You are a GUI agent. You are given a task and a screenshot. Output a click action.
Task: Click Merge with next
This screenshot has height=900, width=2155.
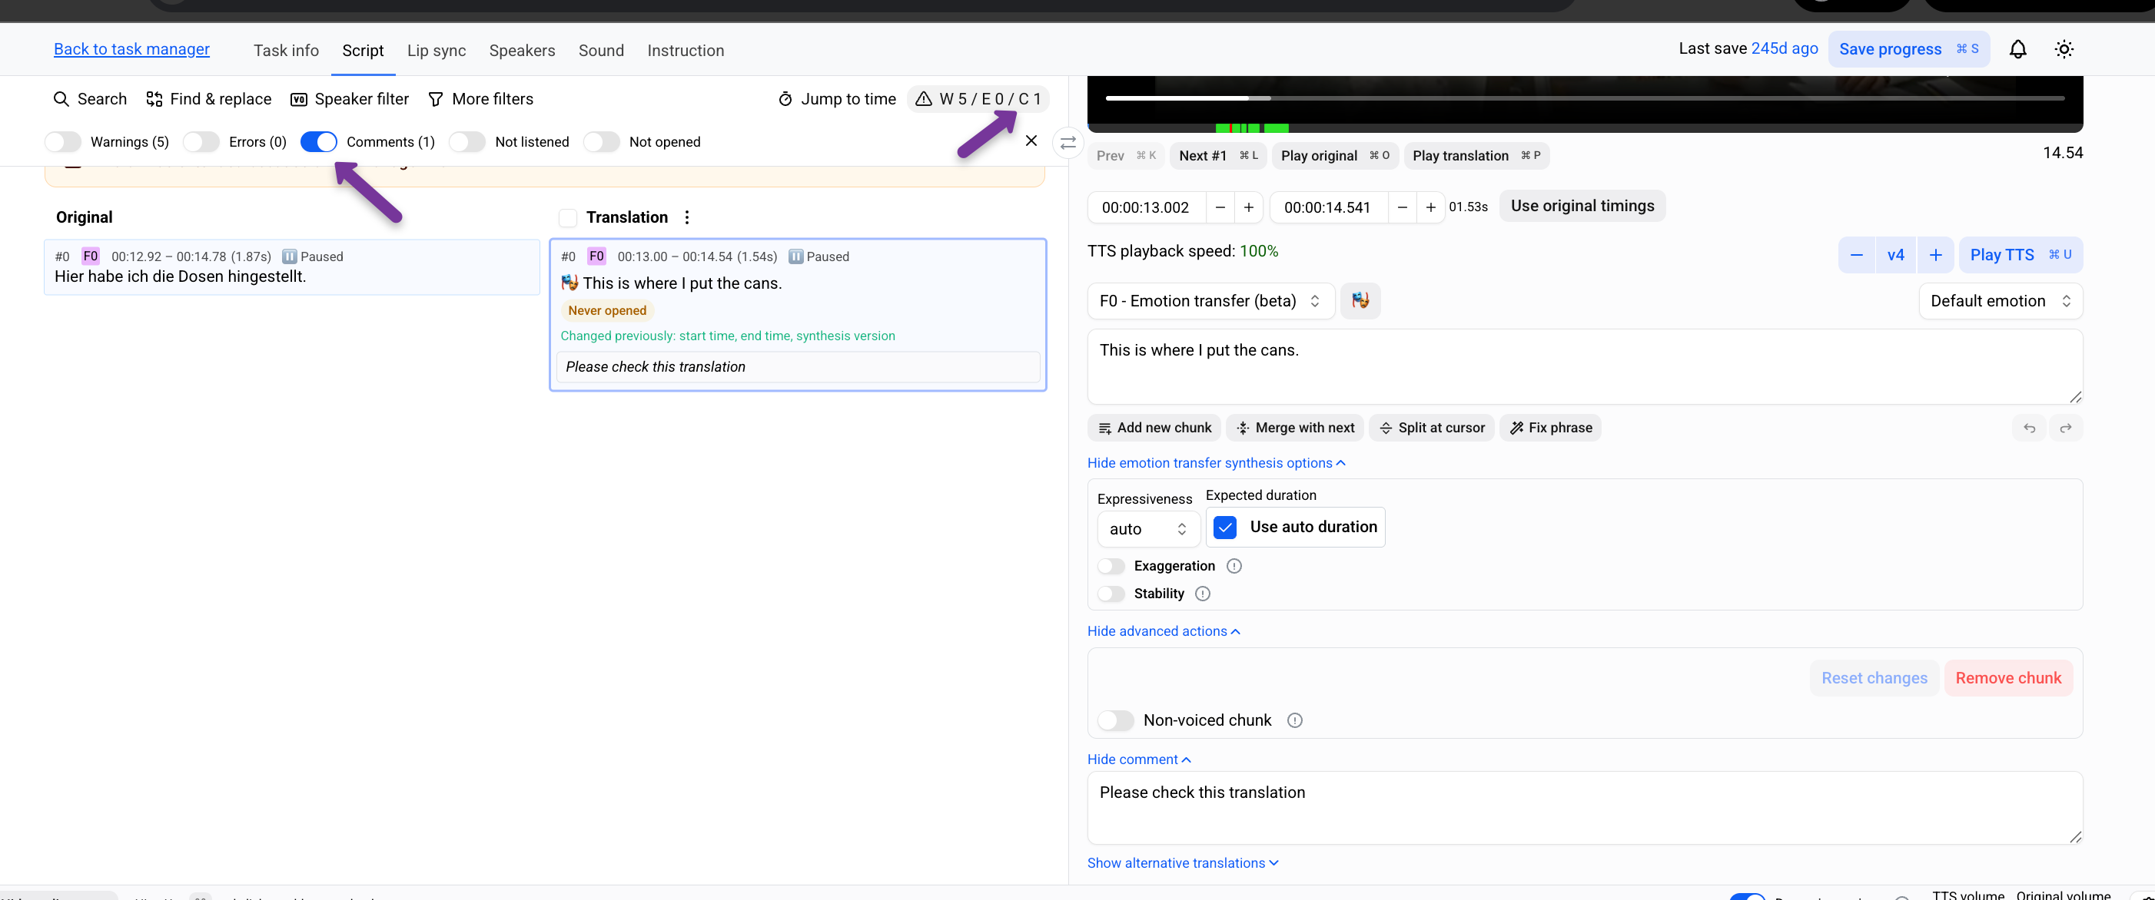(x=1295, y=428)
